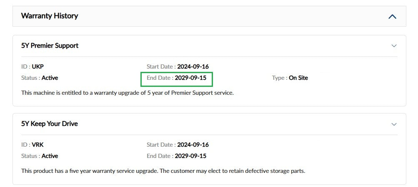Click the Warranty History heading
This screenshot has width=418, height=187.
coord(50,16)
